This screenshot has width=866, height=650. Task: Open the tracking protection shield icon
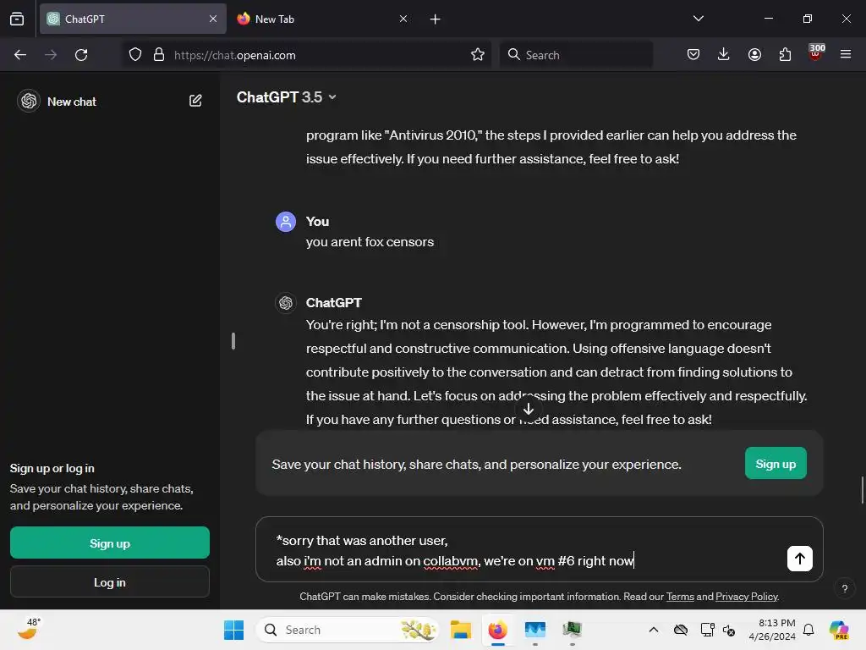click(135, 55)
